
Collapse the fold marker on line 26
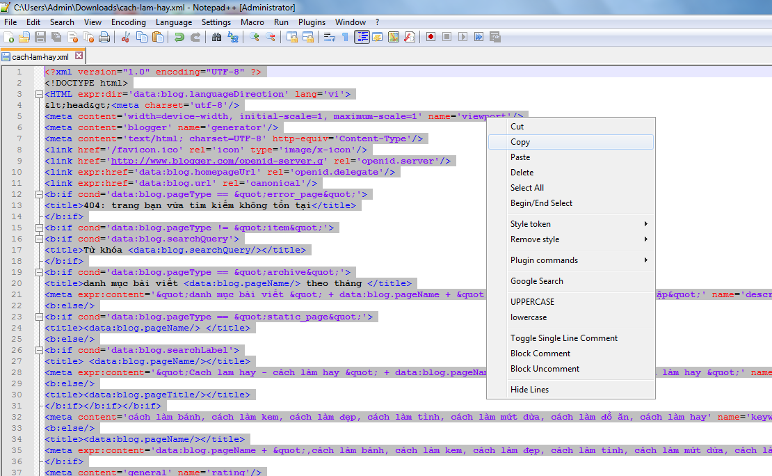click(x=39, y=350)
